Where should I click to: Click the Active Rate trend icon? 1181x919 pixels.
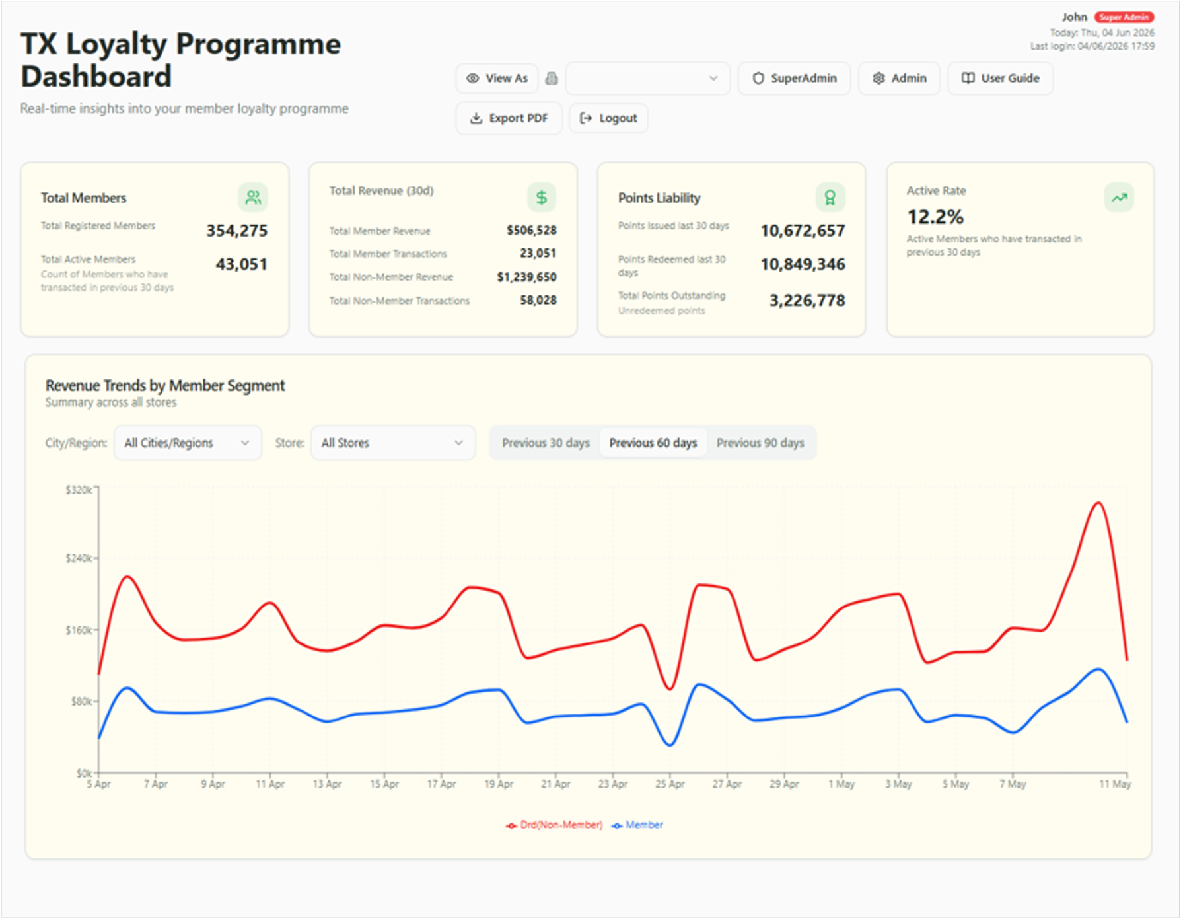(x=1119, y=197)
